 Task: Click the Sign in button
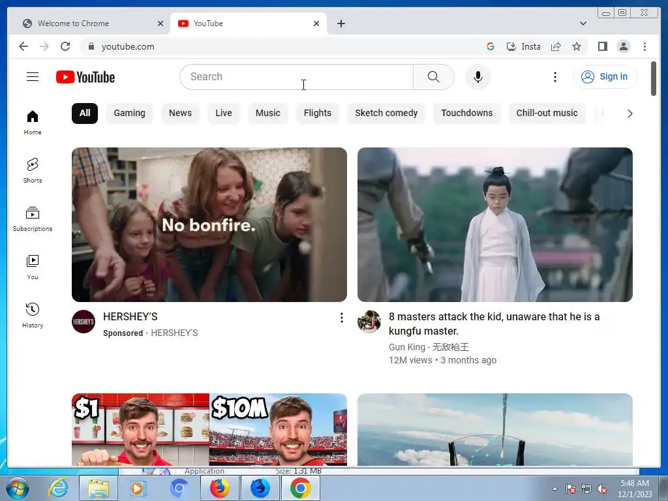point(605,77)
